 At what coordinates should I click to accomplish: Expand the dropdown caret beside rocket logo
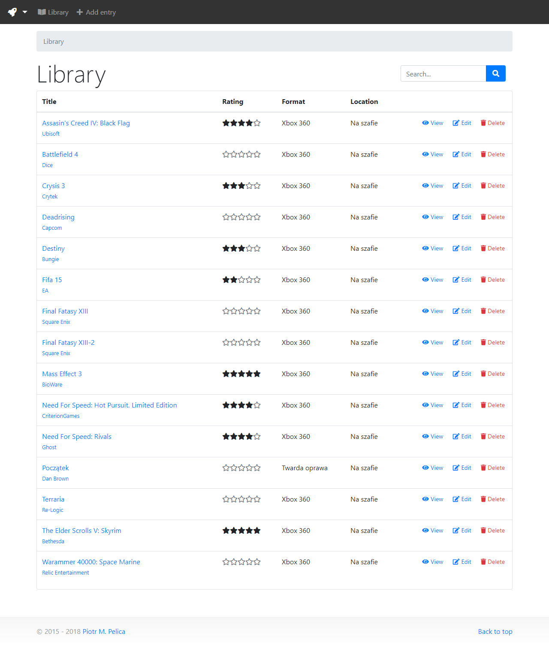(25, 12)
